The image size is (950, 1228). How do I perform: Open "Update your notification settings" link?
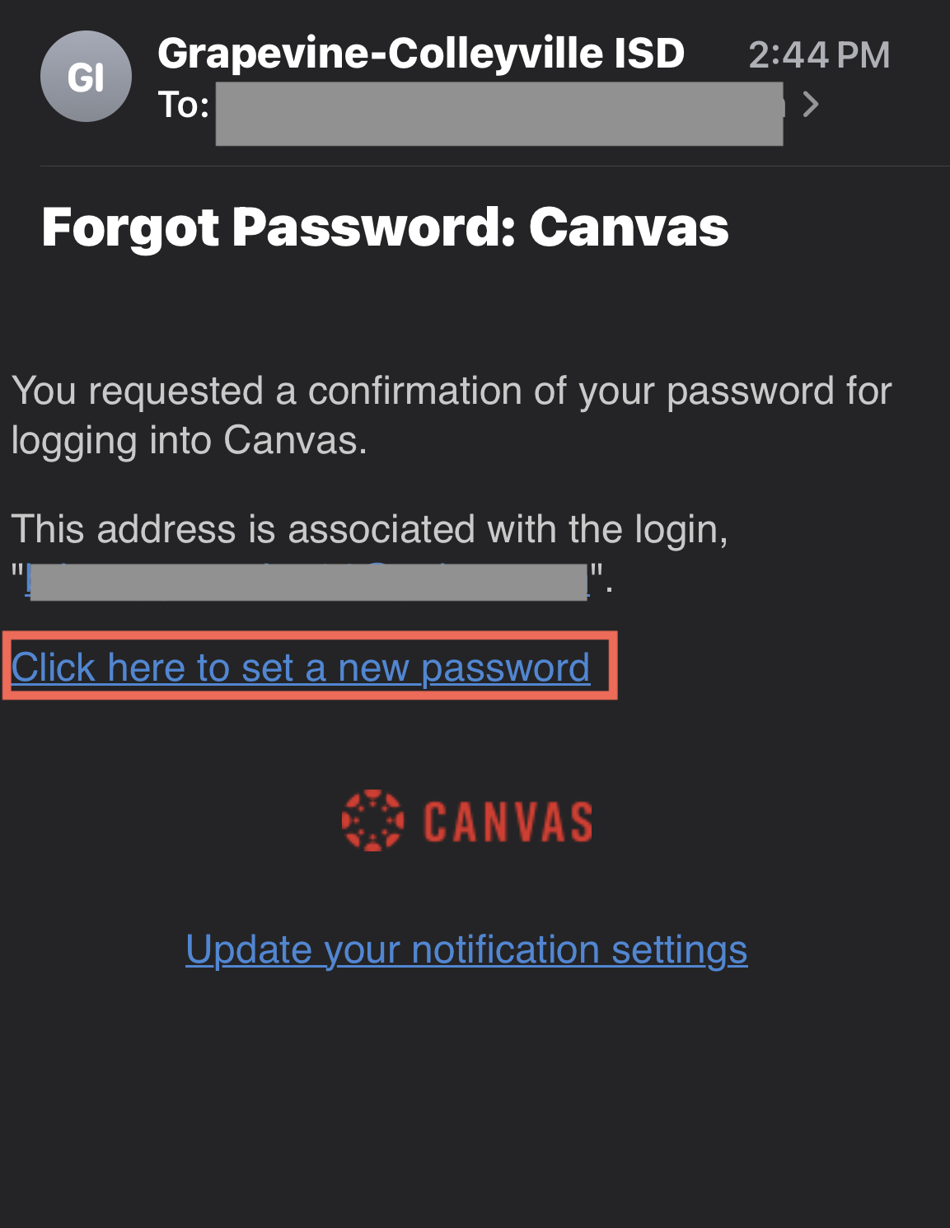pos(466,949)
